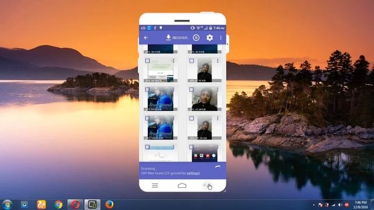The image size is (374, 210).
Task: Switch to the Opera window in taskbar
Action: click(x=75, y=205)
